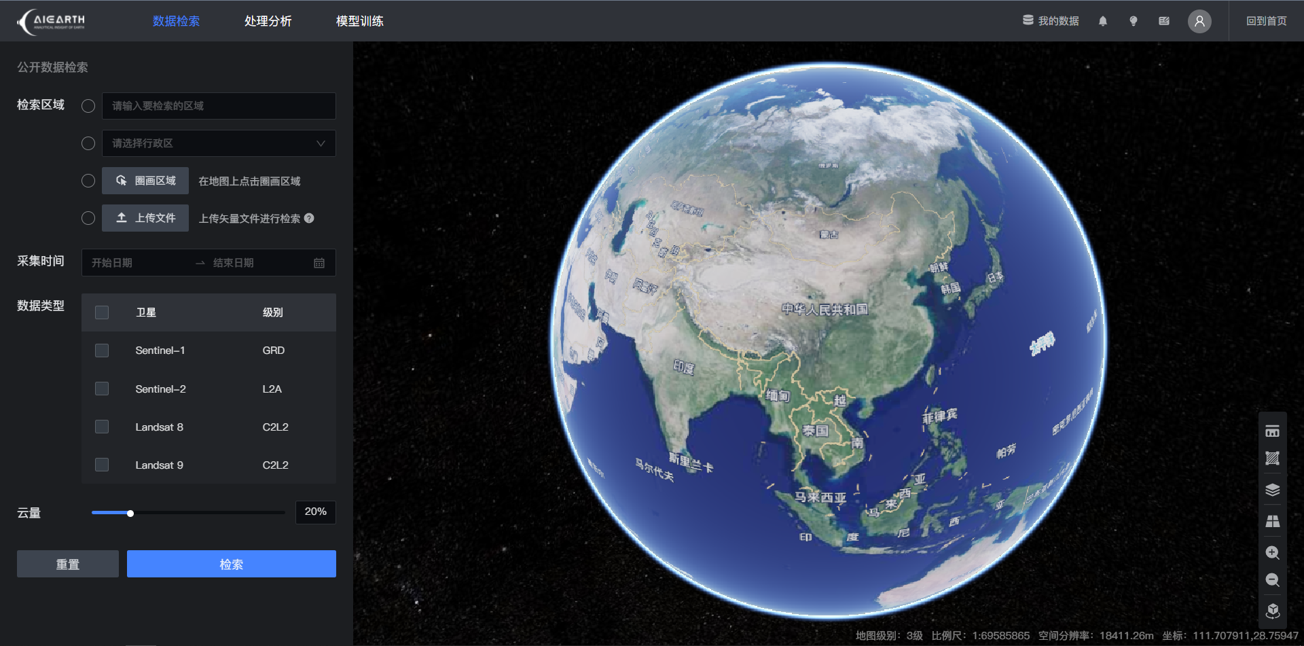The width and height of the screenshot is (1304, 646).
Task: Select the area measurement tool
Action: point(1273,459)
